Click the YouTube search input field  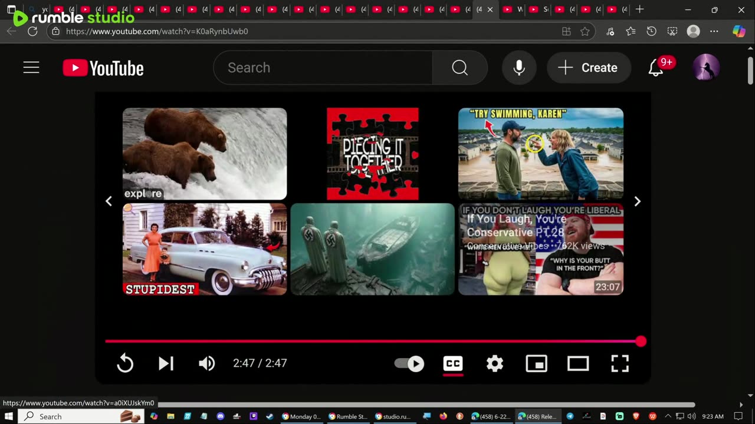(x=323, y=68)
